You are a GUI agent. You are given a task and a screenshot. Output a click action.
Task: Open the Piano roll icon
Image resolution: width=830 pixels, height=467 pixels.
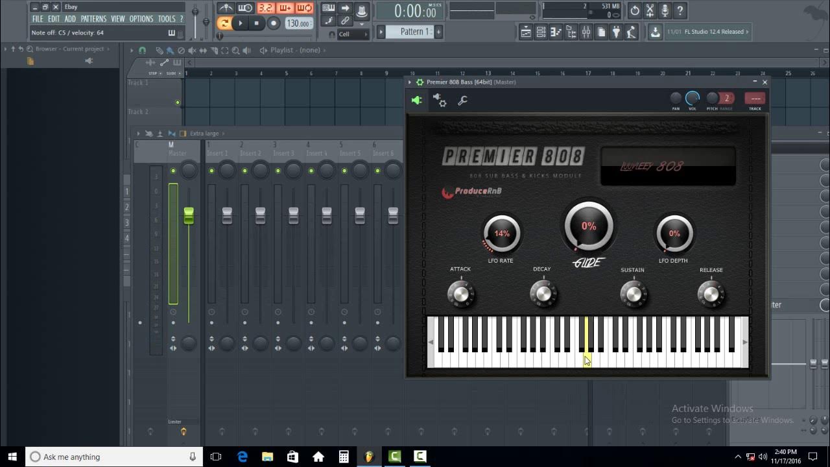556,32
